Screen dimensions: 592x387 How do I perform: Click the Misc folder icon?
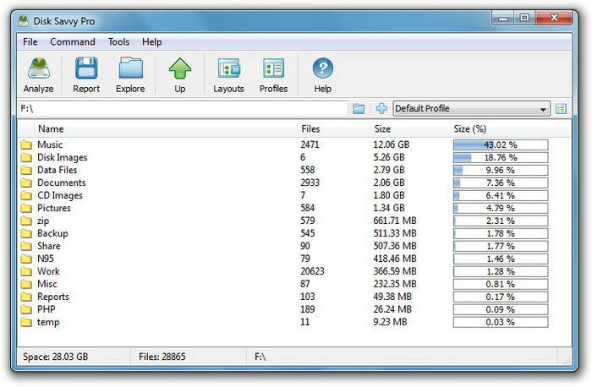tap(26, 284)
